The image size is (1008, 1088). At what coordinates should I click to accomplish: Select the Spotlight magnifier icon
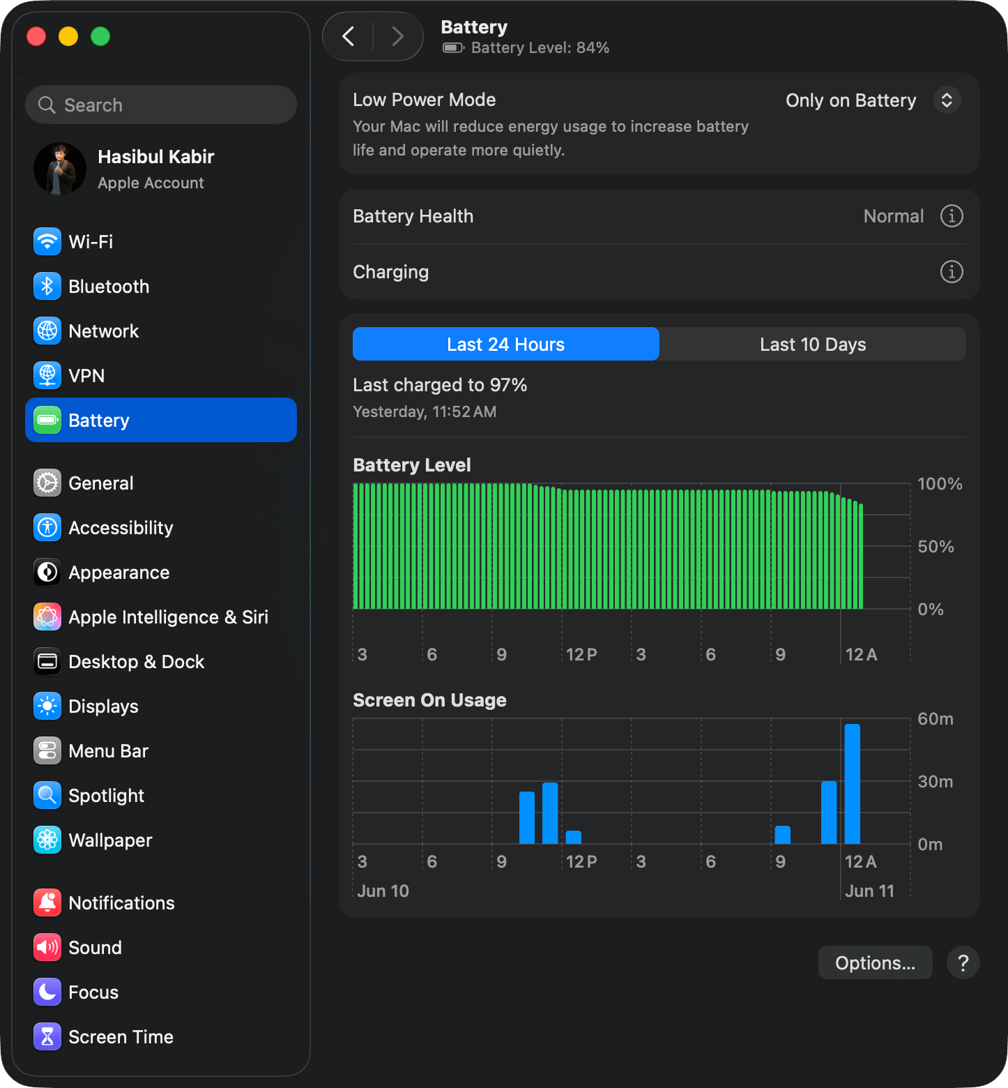point(47,796)
